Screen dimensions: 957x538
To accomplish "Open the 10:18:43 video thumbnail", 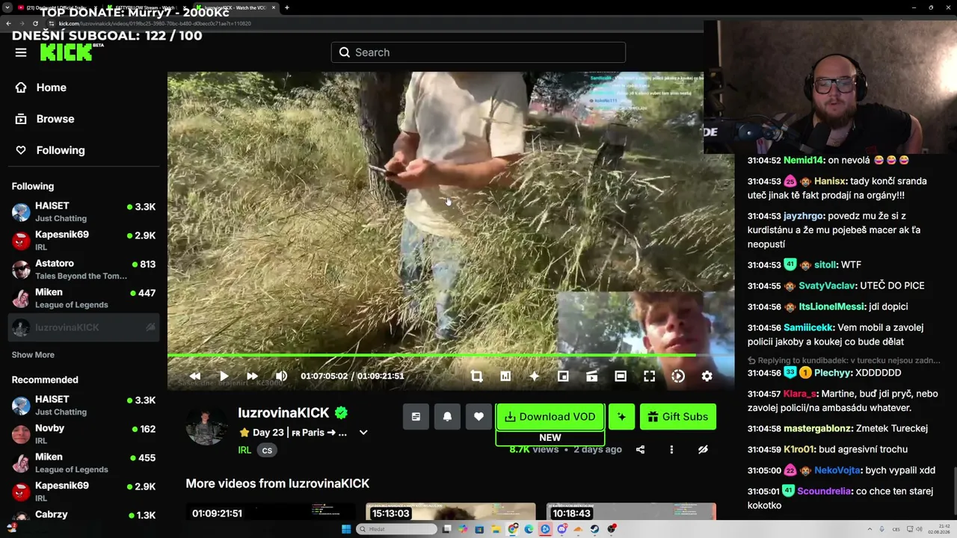I will 631,512.
